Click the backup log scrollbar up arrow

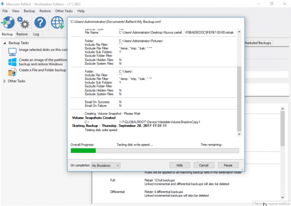pos(239,32)
